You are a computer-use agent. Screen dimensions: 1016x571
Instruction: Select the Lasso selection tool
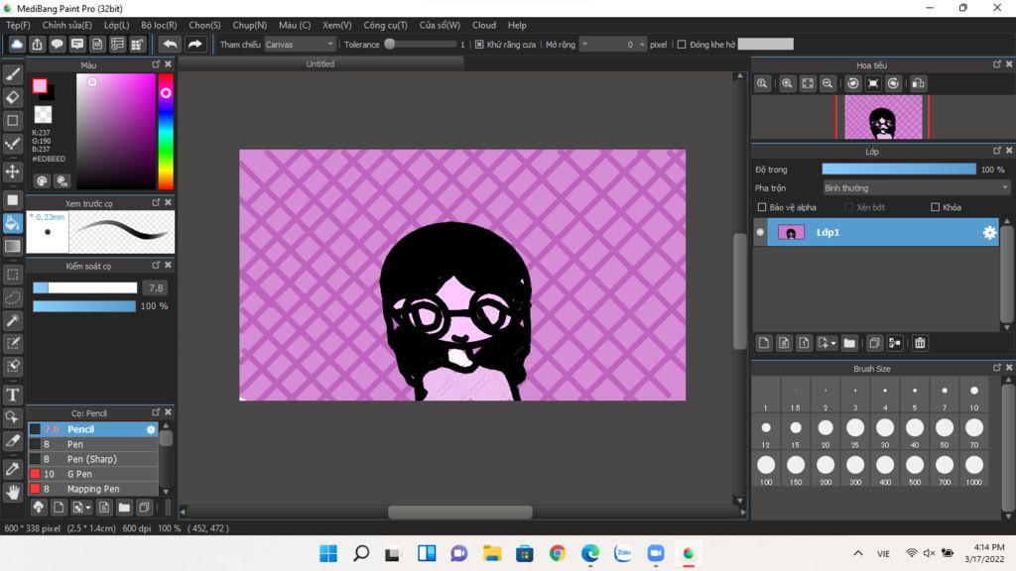pos(12,297)
